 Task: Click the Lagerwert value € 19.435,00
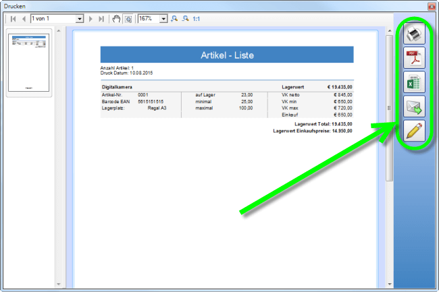tap(340, 87)
